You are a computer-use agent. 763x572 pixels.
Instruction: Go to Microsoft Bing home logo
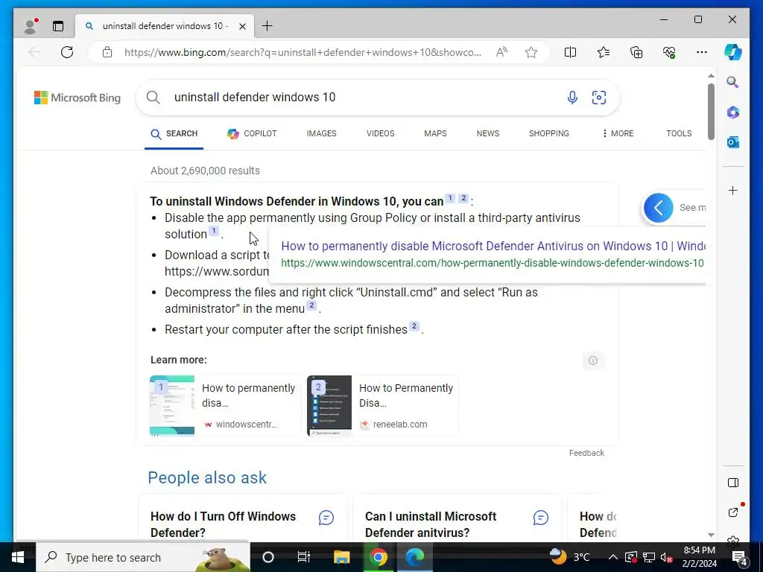[x=77, y=98]
